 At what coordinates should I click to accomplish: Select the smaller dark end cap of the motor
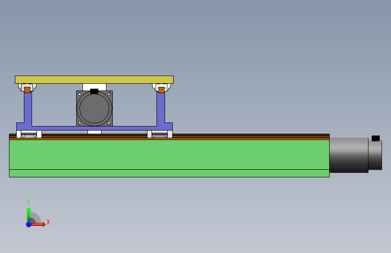[x=375, y=155]
